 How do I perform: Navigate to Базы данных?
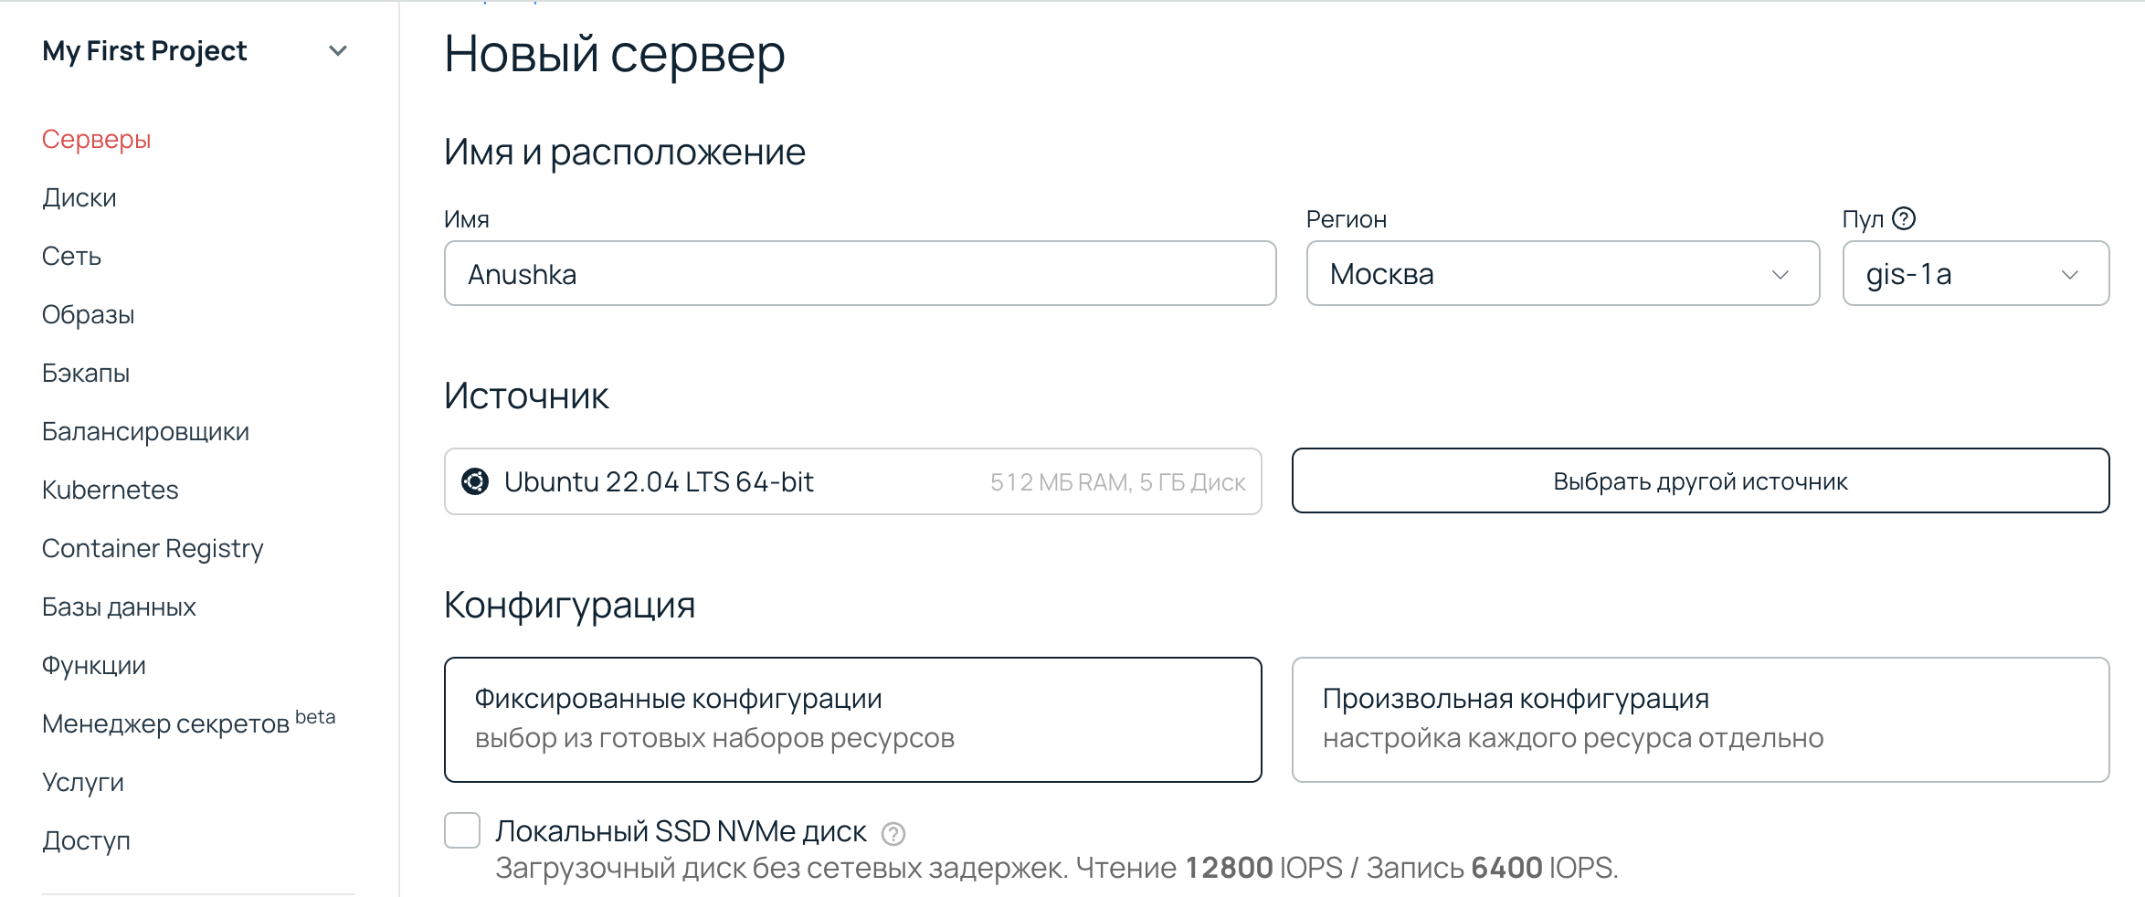tap(119, 606)
